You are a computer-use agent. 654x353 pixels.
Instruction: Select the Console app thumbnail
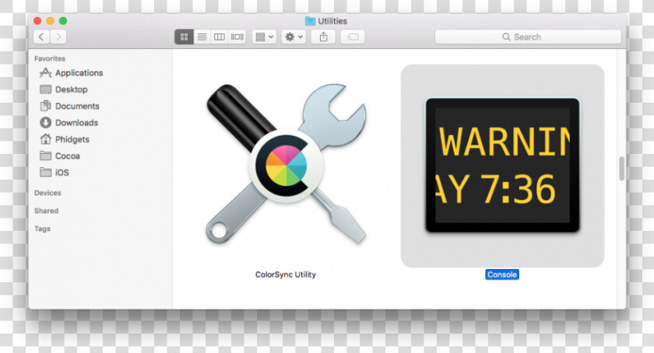pyautogui.click(x=502, y=166)
